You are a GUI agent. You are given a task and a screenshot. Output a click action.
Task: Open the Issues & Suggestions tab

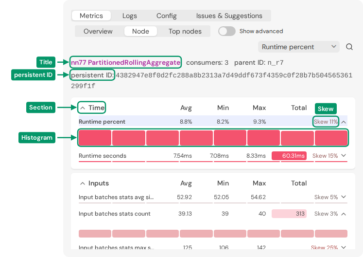click(229, 16)
